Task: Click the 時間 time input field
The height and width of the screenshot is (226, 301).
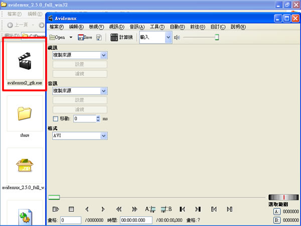Action: pos(136,220)
